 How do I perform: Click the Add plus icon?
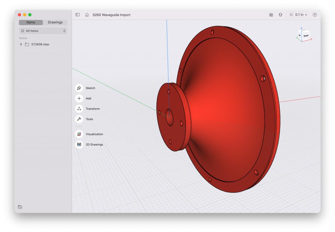pyautogui.click(x=79, y=99)
